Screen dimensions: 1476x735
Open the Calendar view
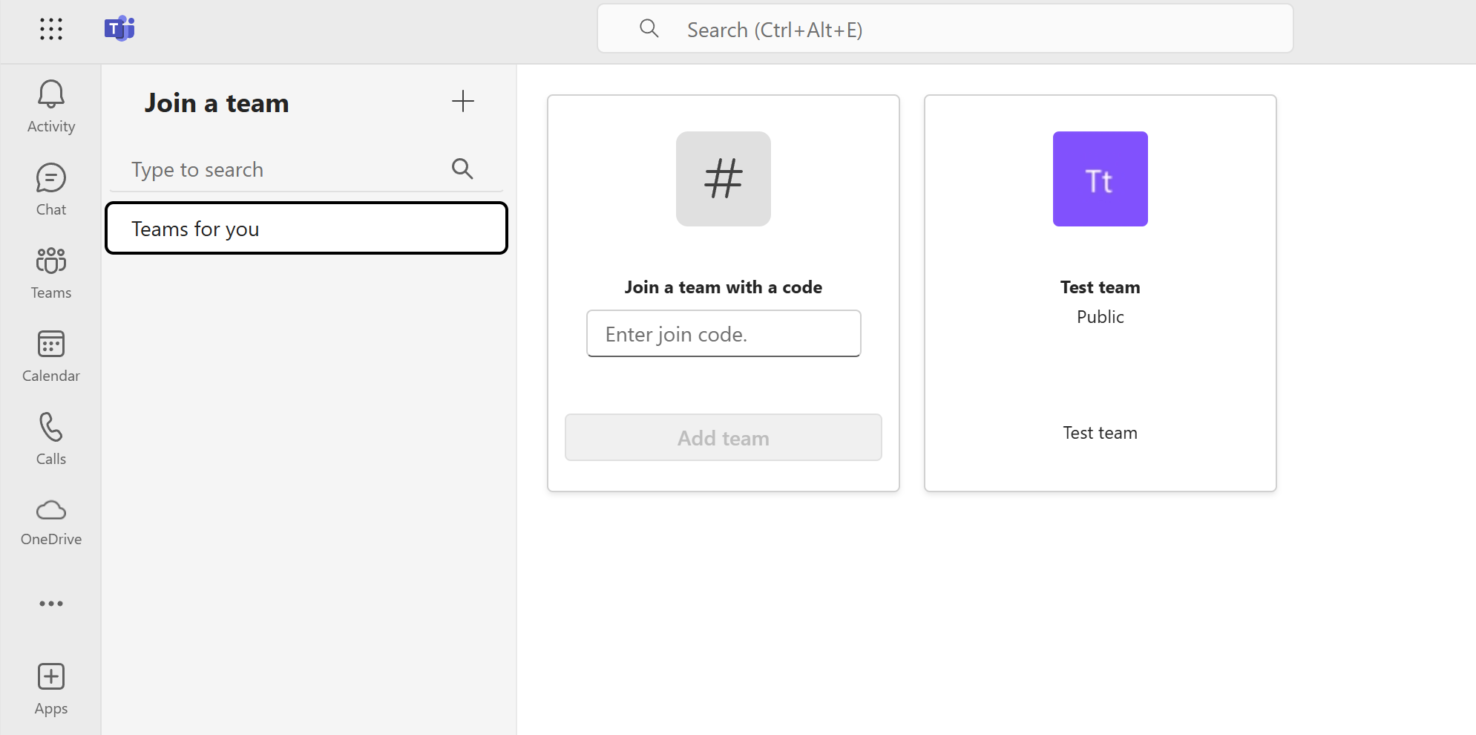pyautogui.click(x=51, y=356)
